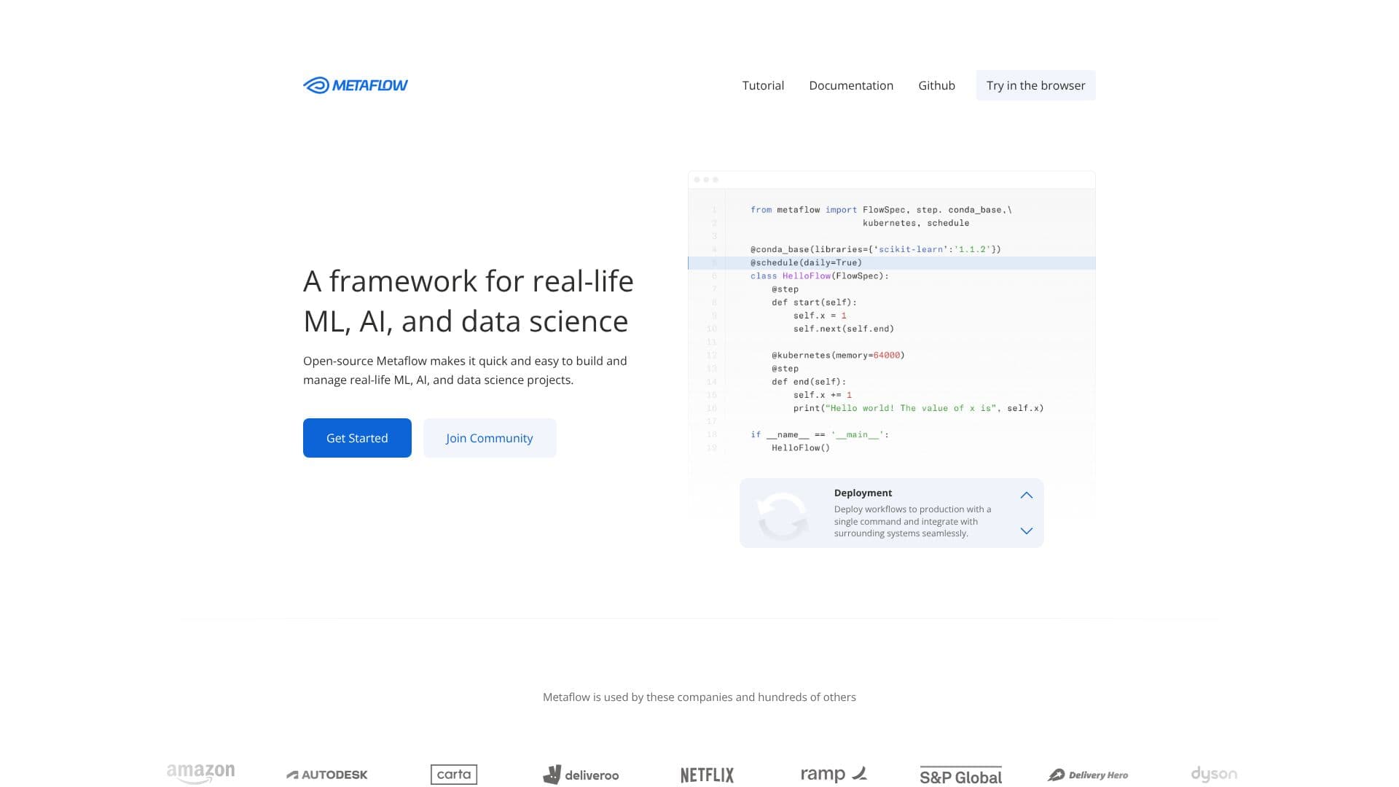Viewport: 1399px width, 787px height.
Task: Click 'Metaflow is used by these companies' text
Action: 699,697
